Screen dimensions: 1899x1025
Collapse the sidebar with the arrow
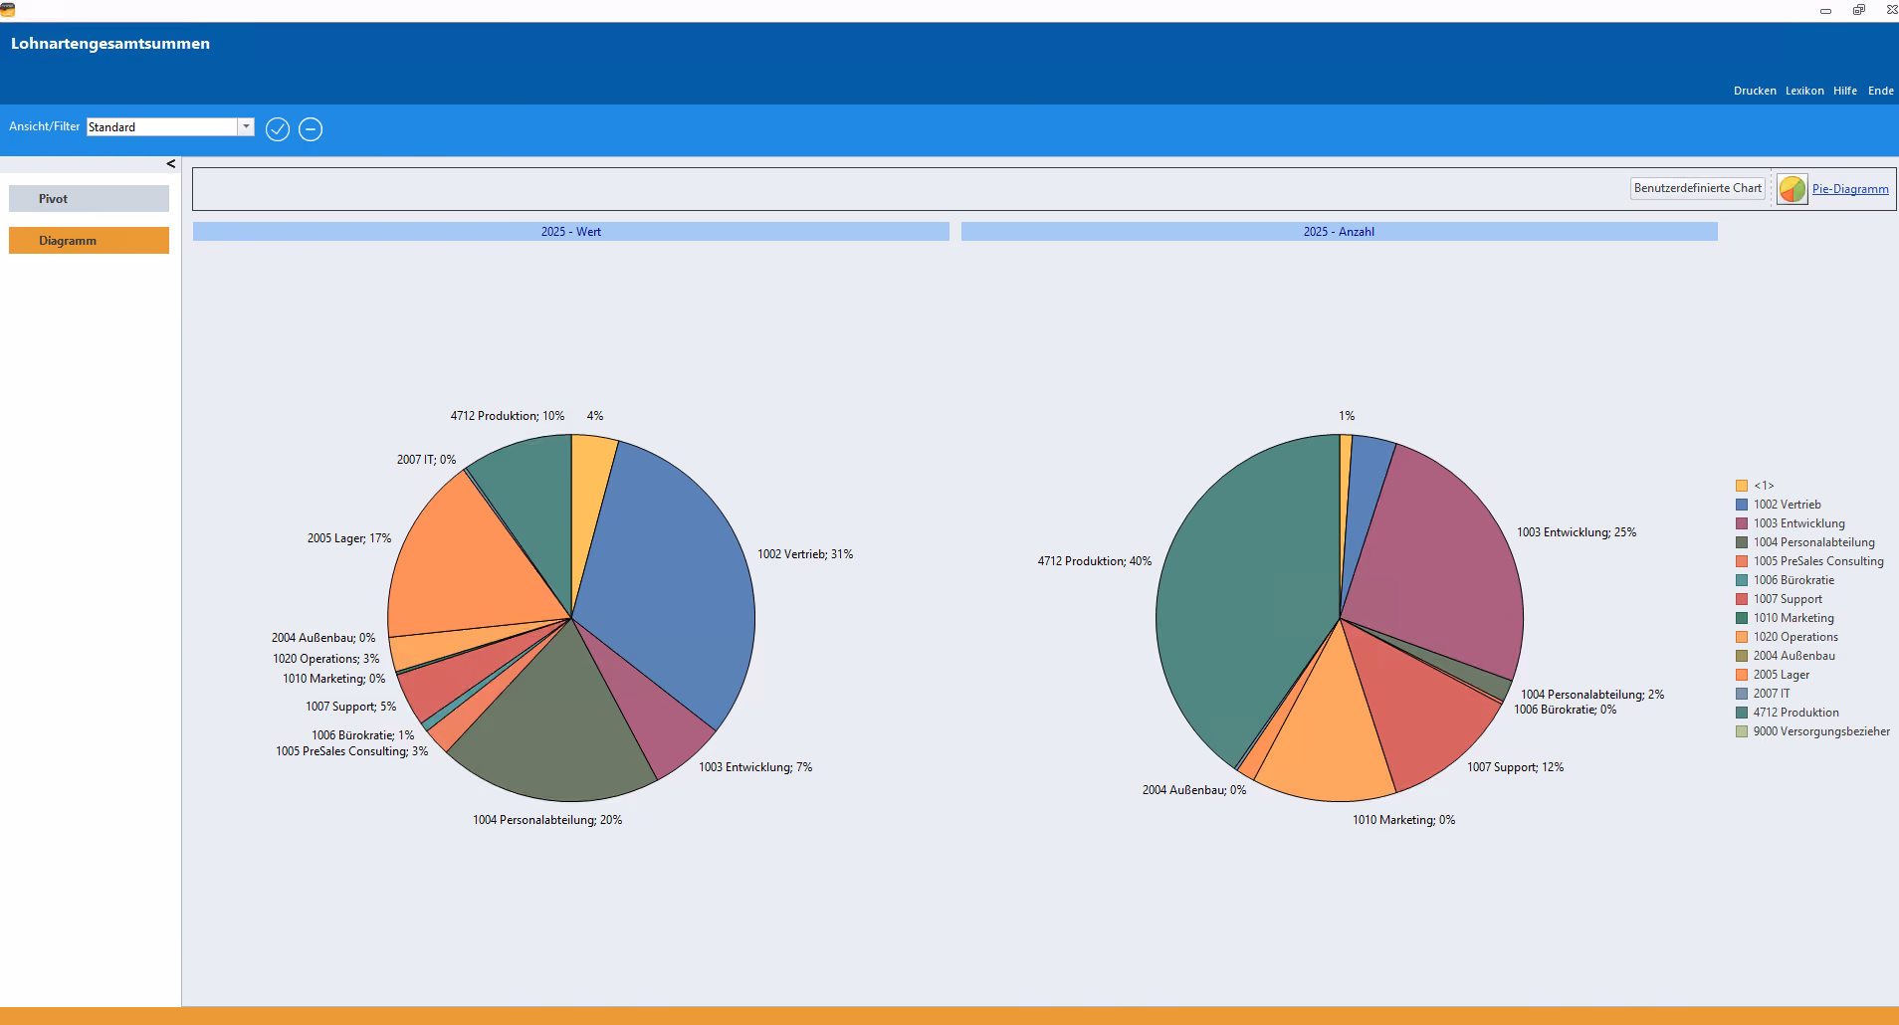(171, 164)
